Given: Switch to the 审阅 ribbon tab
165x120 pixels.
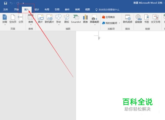Looking at the screenshot, I should (77, 10).
